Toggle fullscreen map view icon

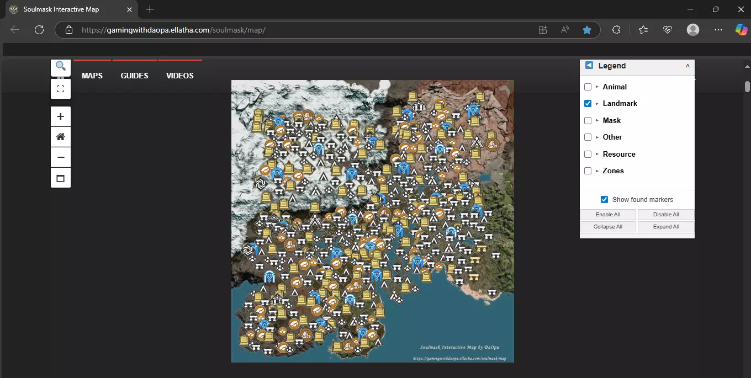click(61, 89)
